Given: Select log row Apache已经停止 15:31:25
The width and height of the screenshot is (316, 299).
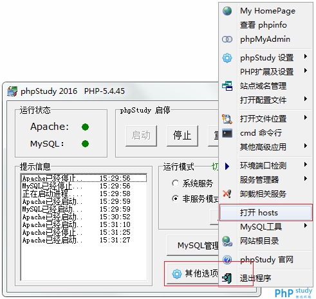Looking at the screenshot, I should [x=84, y=232].
